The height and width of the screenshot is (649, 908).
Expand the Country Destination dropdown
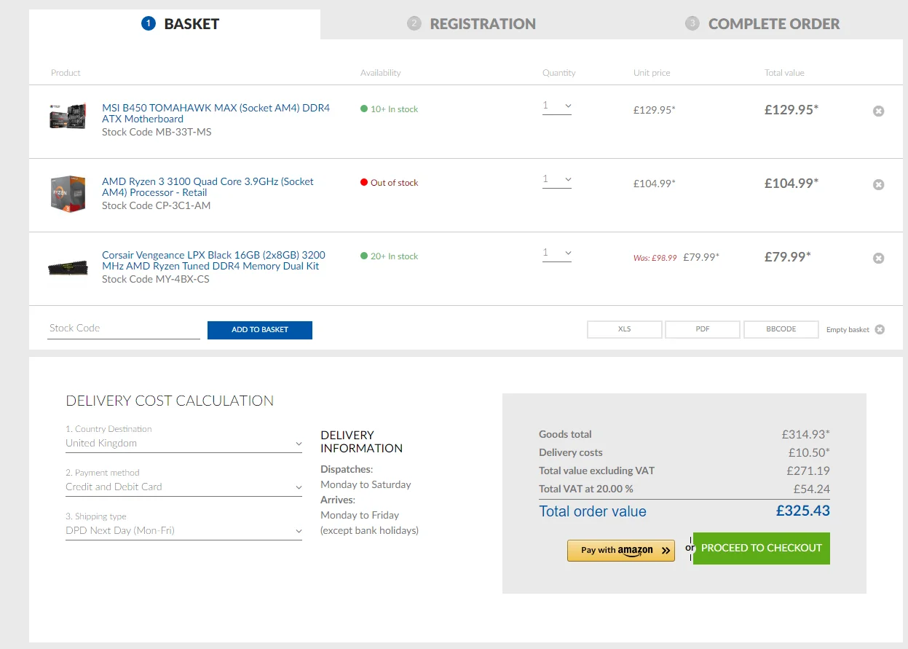coord(183,444)
